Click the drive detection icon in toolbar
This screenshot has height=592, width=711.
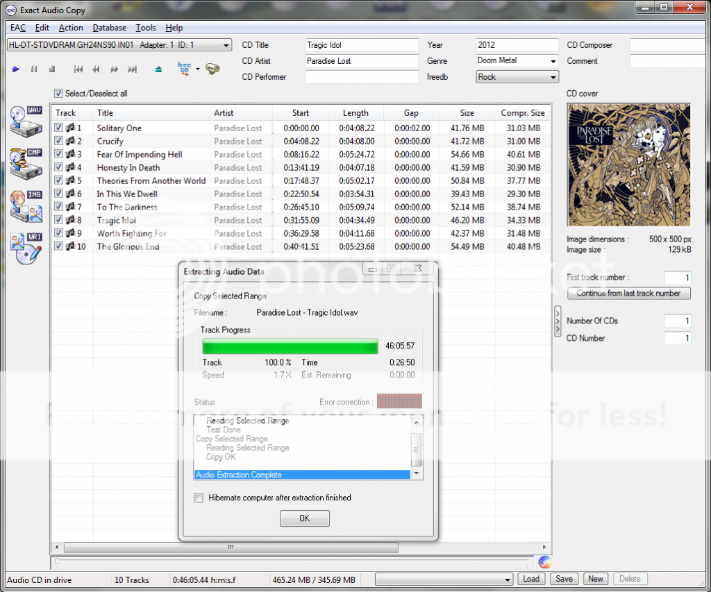(x=212, y=69)
